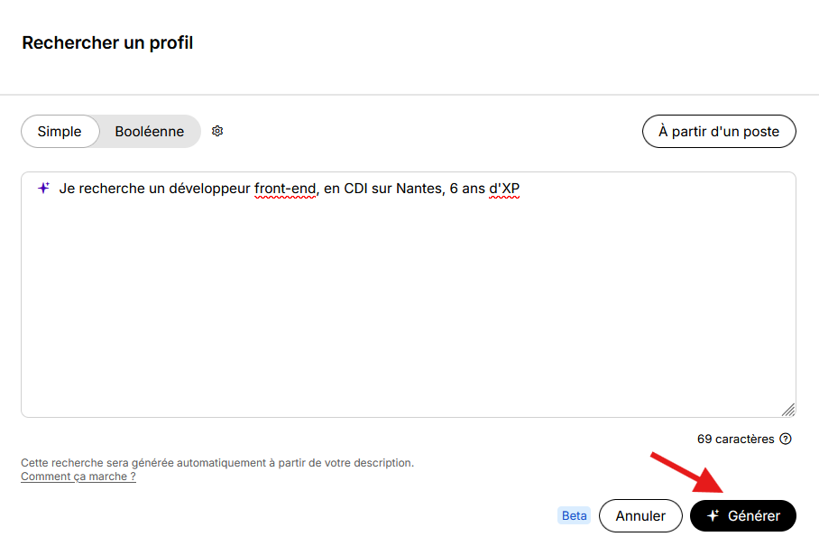Click the Beta badge
The image size is (819, 546).
pyautogui.click(x=574, y=515)
